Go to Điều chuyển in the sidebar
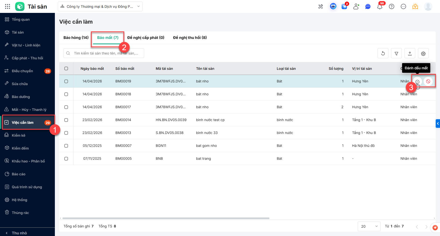Screen dimensions: 440x236 pyautogui.click(x=22, y=71)
